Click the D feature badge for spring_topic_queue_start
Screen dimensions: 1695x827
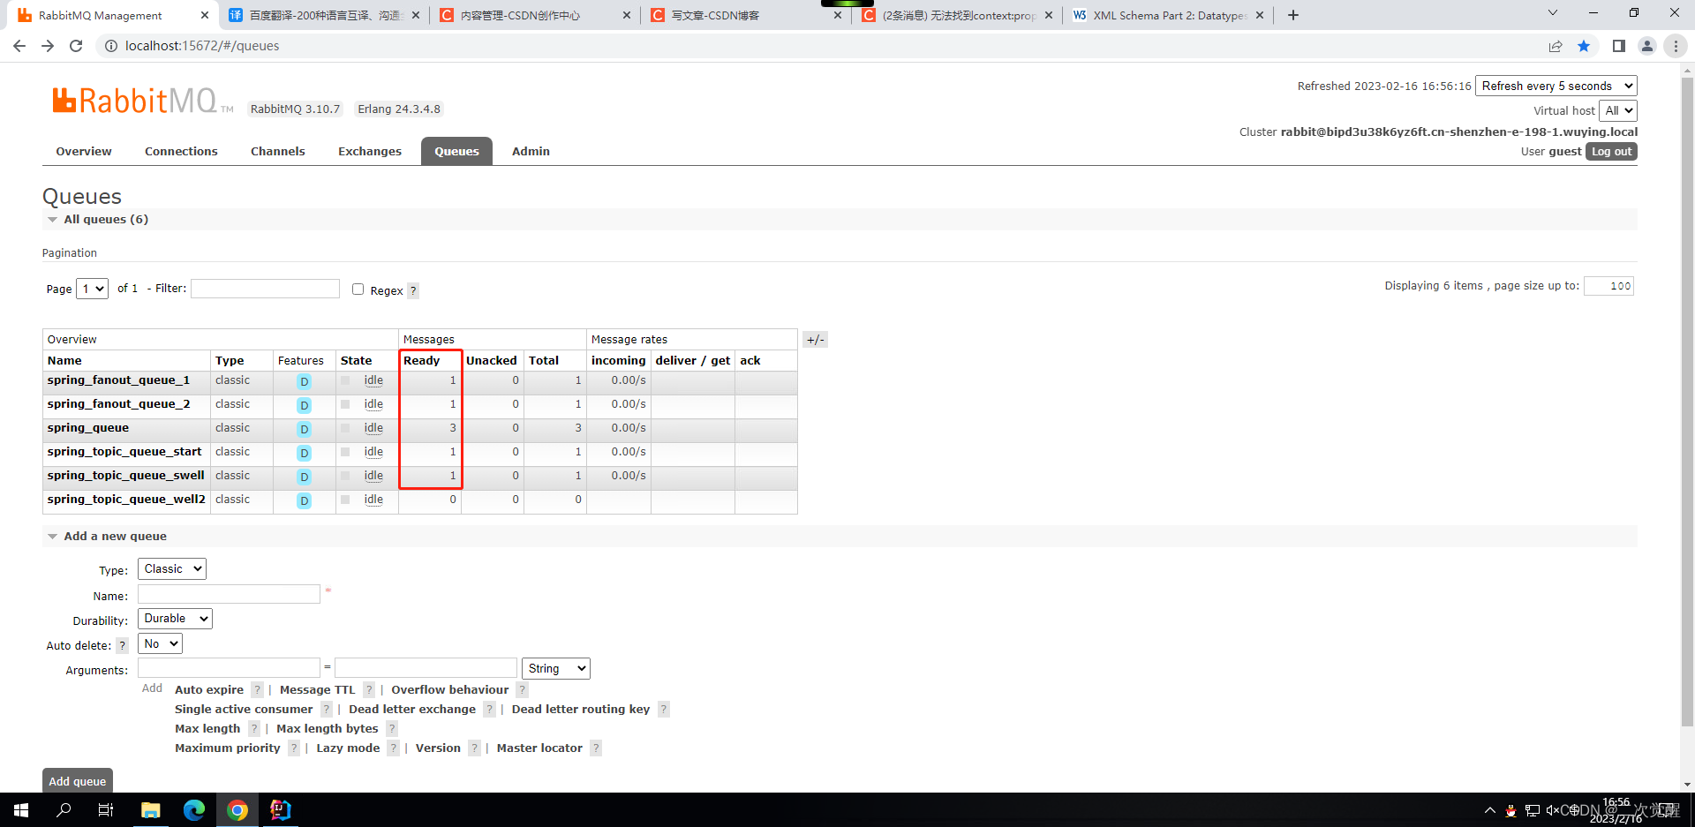tap(304, 453)
